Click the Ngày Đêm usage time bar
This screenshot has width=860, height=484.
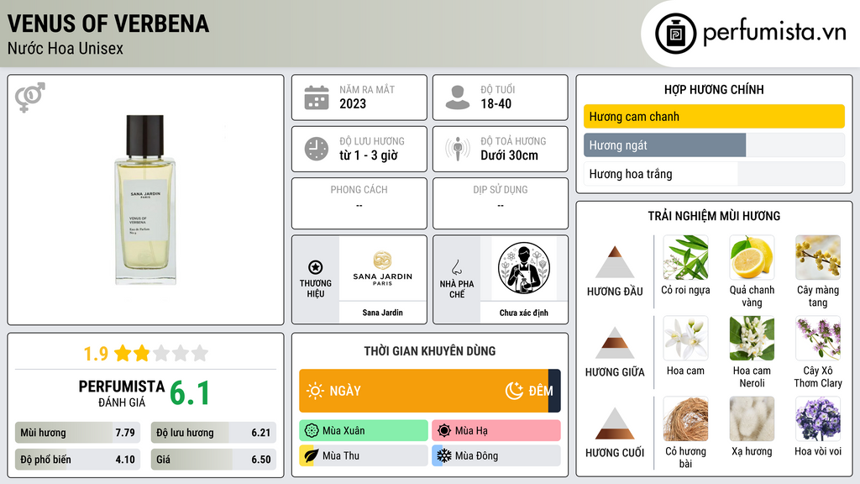(x=430, y=391)
